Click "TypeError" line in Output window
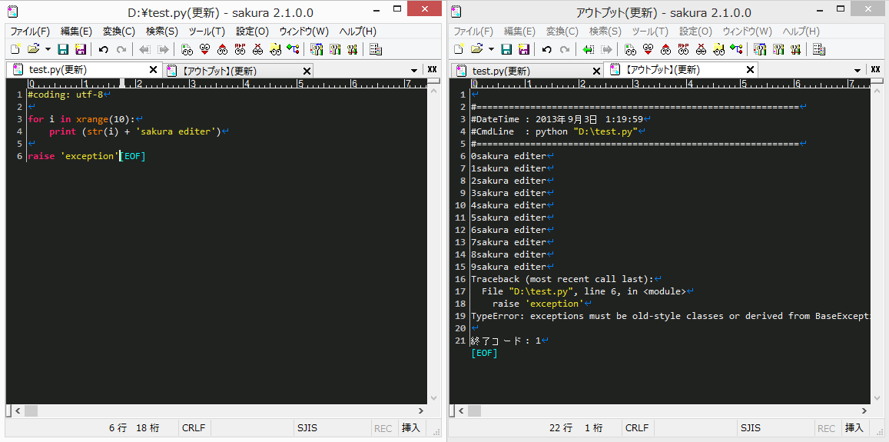Viewport: 889px width, 442px height. tap(669, 316)
